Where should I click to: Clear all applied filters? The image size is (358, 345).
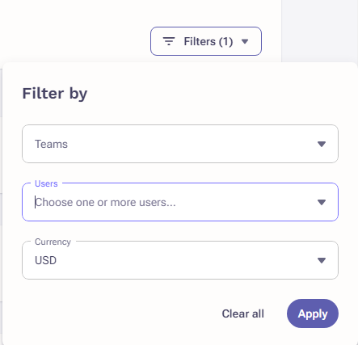242,313
